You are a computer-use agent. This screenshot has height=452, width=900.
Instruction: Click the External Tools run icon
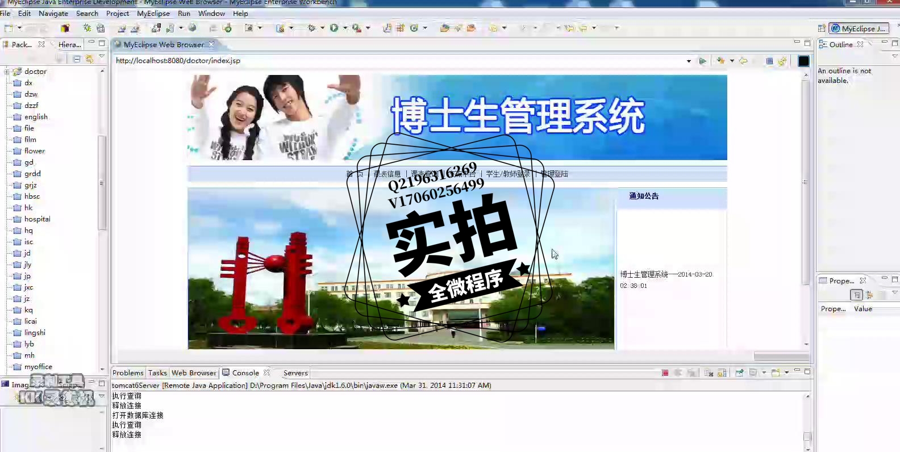356,28
